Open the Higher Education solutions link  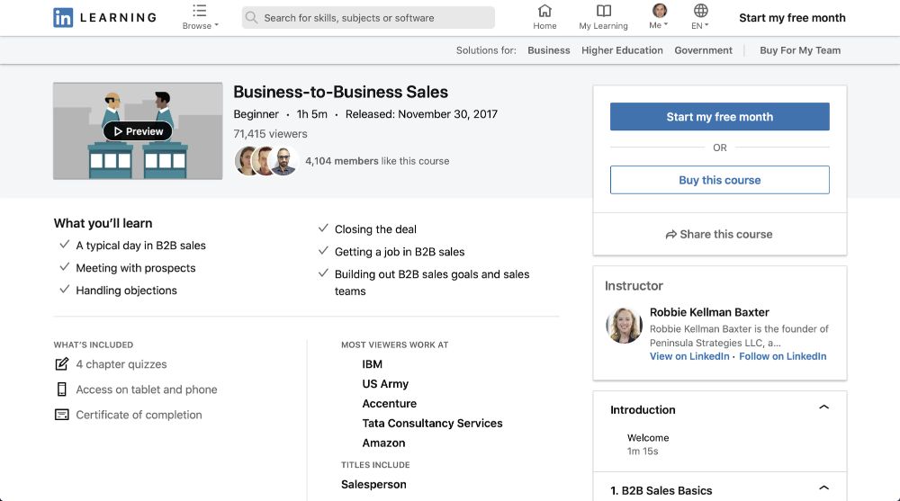[x=622, y=50]
